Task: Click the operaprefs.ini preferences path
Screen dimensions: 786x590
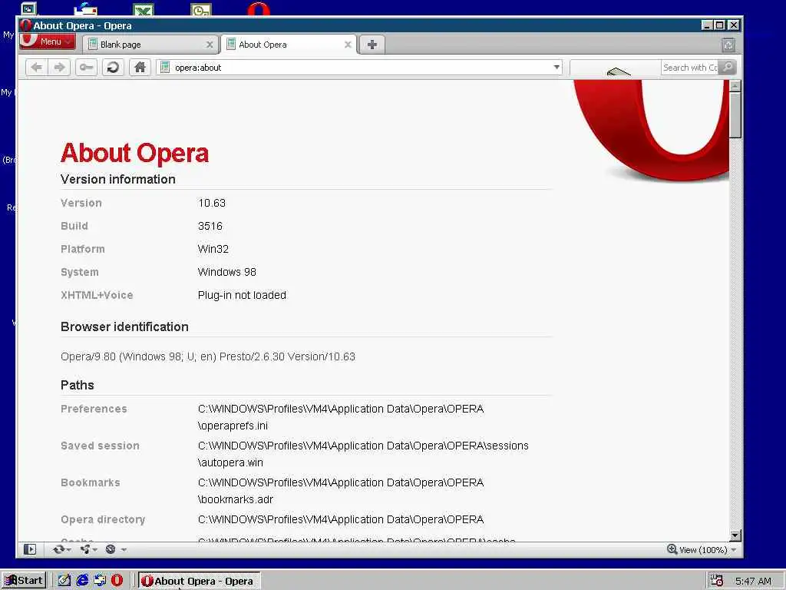Action: point(341,417)
